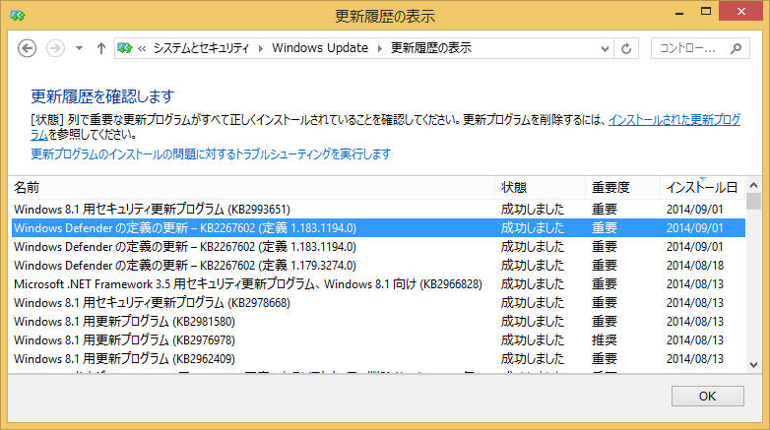Select .NET Framework 3.5 KB2966828 row
770x430 pixels.
pos(378,283)
